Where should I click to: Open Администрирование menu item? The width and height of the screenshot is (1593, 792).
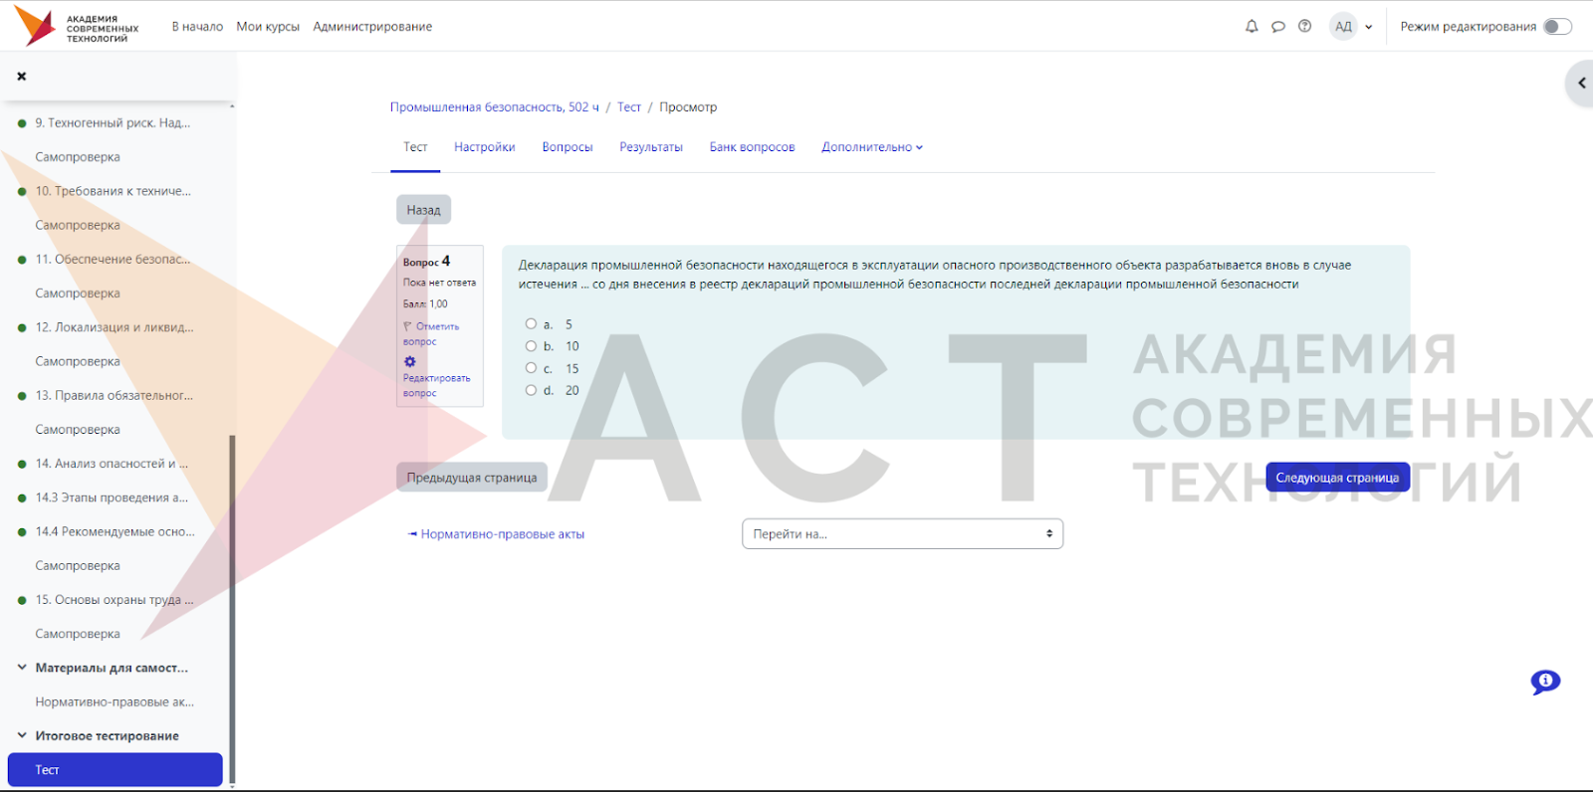(x=372, y=27)
